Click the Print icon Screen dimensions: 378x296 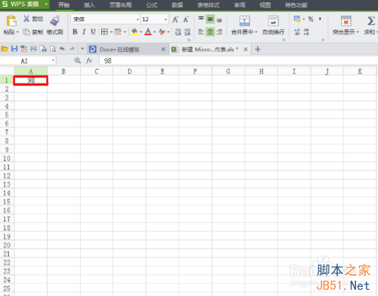click(x=33, y=48)
